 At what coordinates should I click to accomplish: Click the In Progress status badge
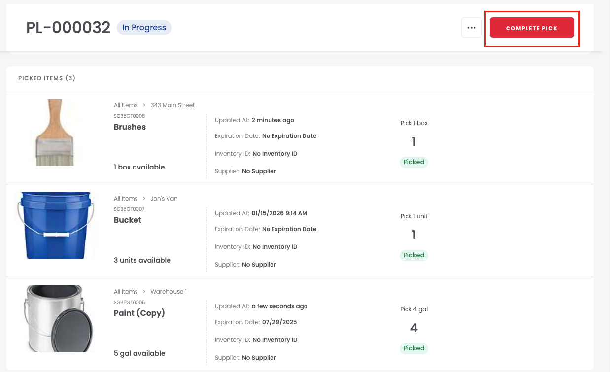pyautogui.click(x=144, y=28)
